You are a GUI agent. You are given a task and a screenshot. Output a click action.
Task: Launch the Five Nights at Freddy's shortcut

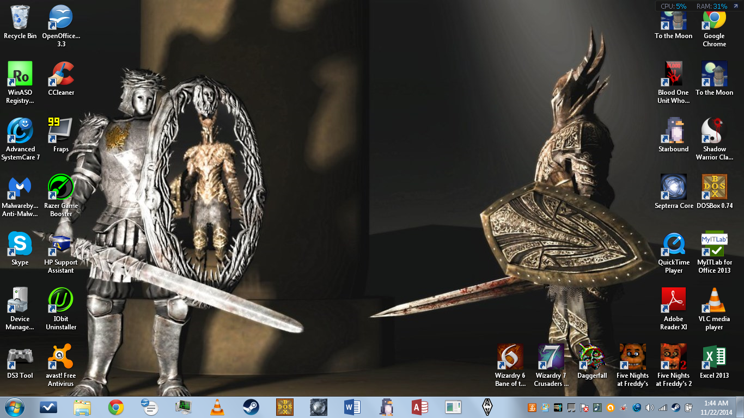[x=632, y=365]
